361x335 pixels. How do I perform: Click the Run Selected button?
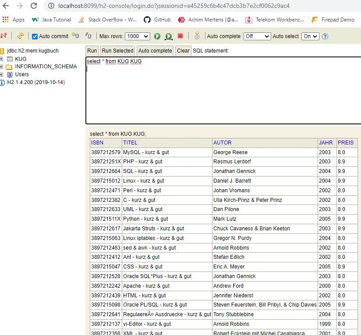[x=118, y=51]
